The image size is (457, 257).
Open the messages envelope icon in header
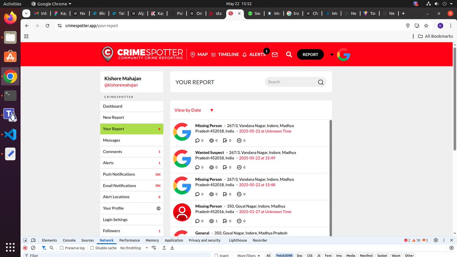pyautogui.click(x=275, y=54)
